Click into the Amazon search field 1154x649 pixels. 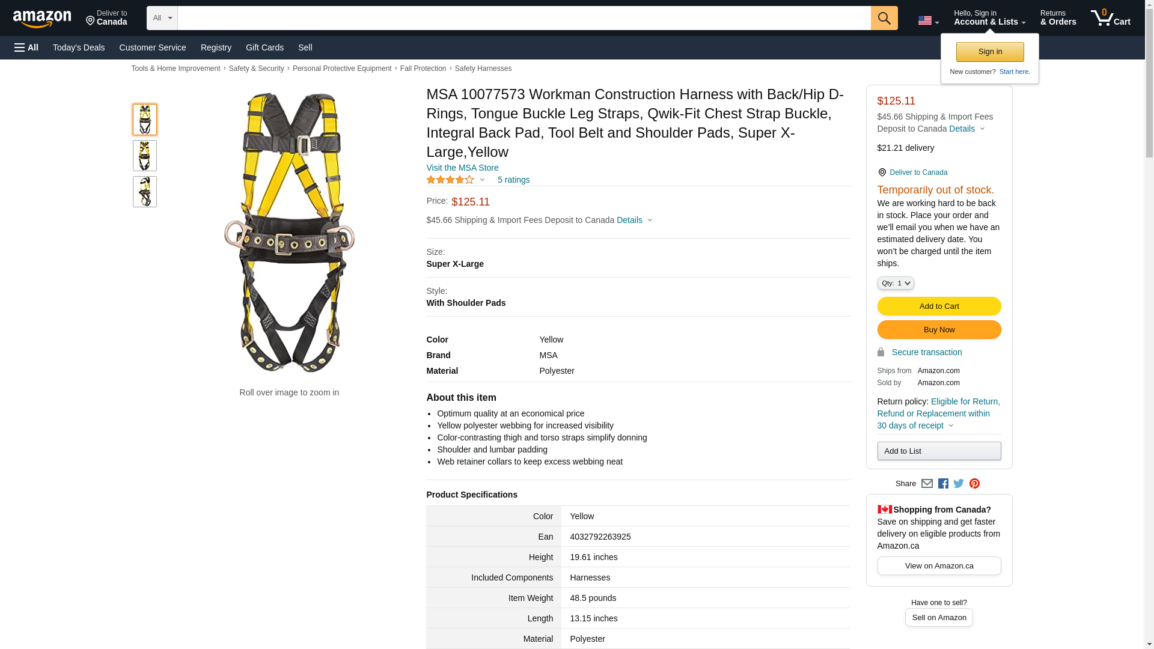point(524,18)
